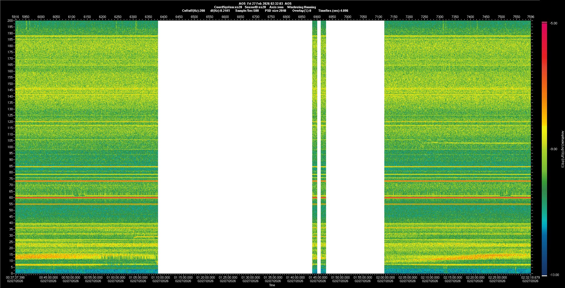
Task: Click the -9.00 color bar label
Action: pyautogui.click(x=553, y=149)
